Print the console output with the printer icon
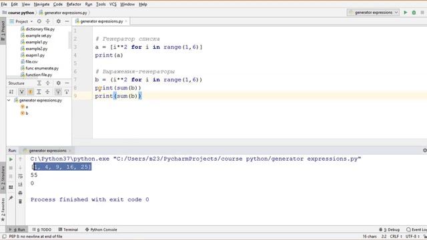The width and height of the screenshot is (427, 240). (x=20, y=193)
